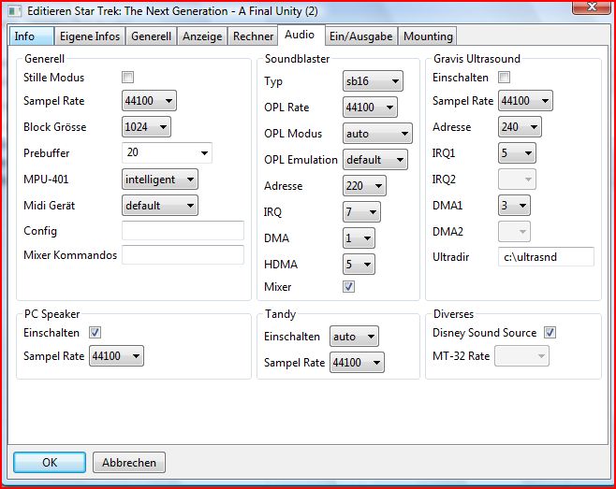Switch to the Ein/Ausgabe tab

click(361, 36)
